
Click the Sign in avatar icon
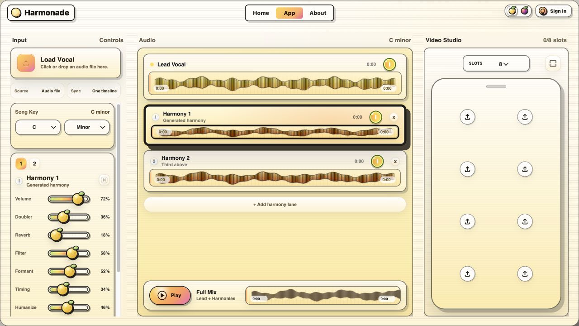[x=543, y=11]
